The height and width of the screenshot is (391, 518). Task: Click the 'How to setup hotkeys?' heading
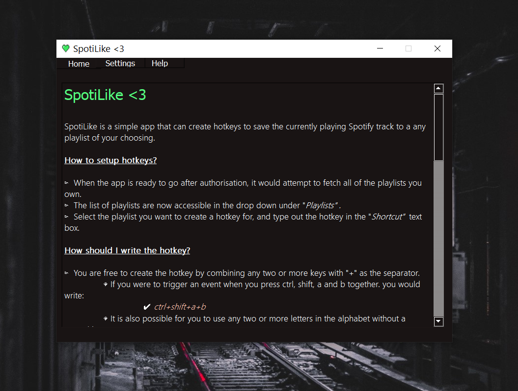(110, 160)
